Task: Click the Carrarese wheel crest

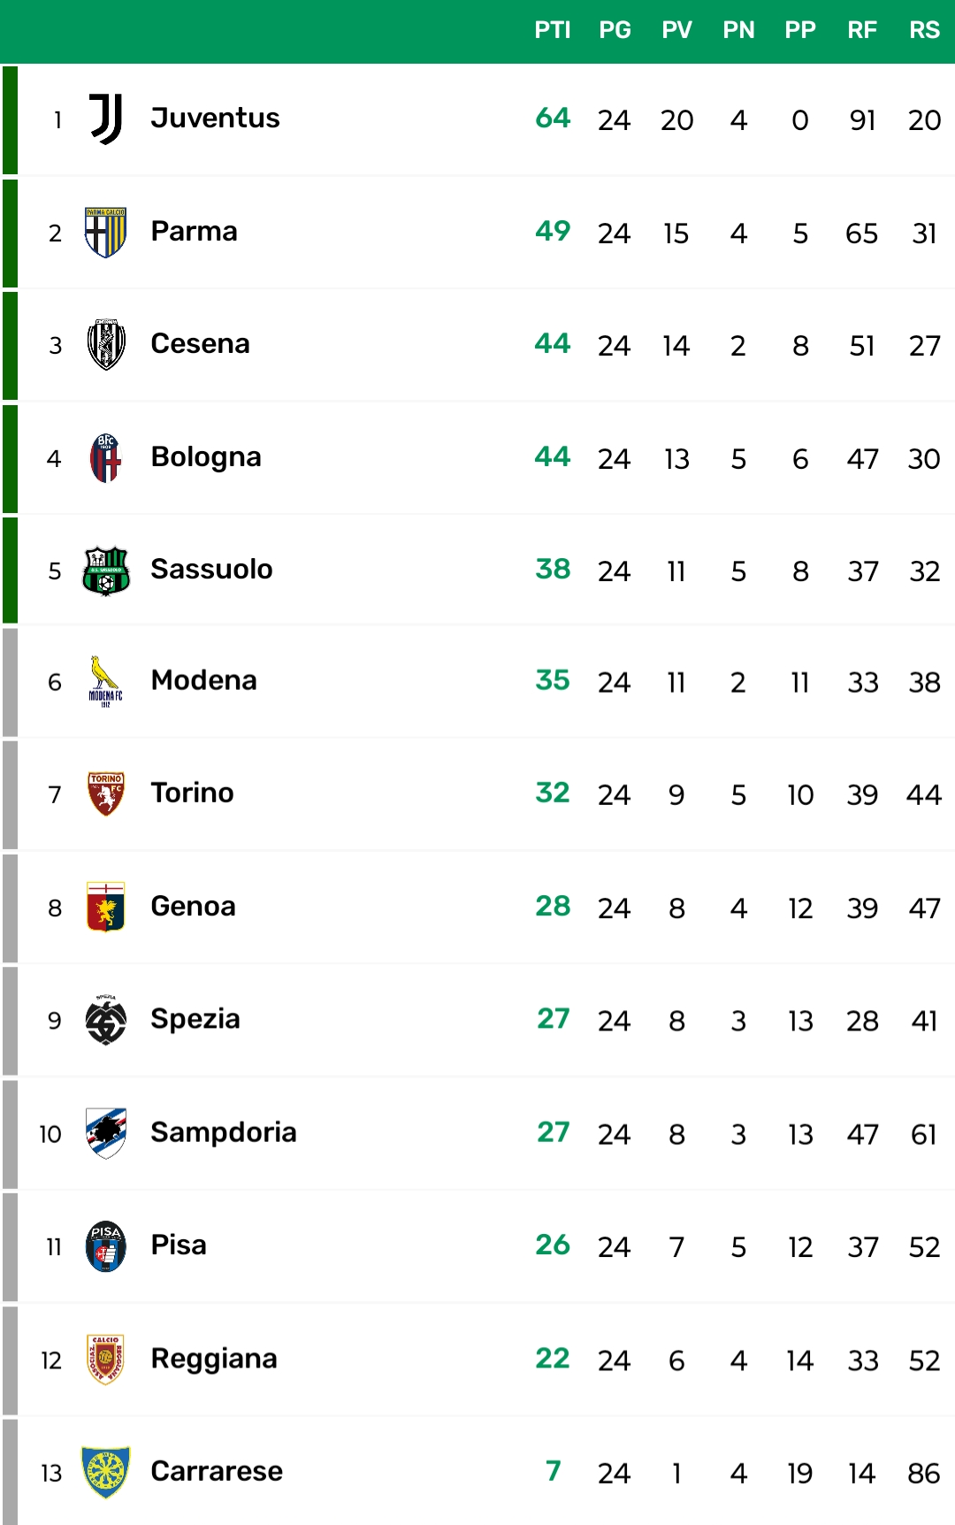Action: click(106, 1473)
